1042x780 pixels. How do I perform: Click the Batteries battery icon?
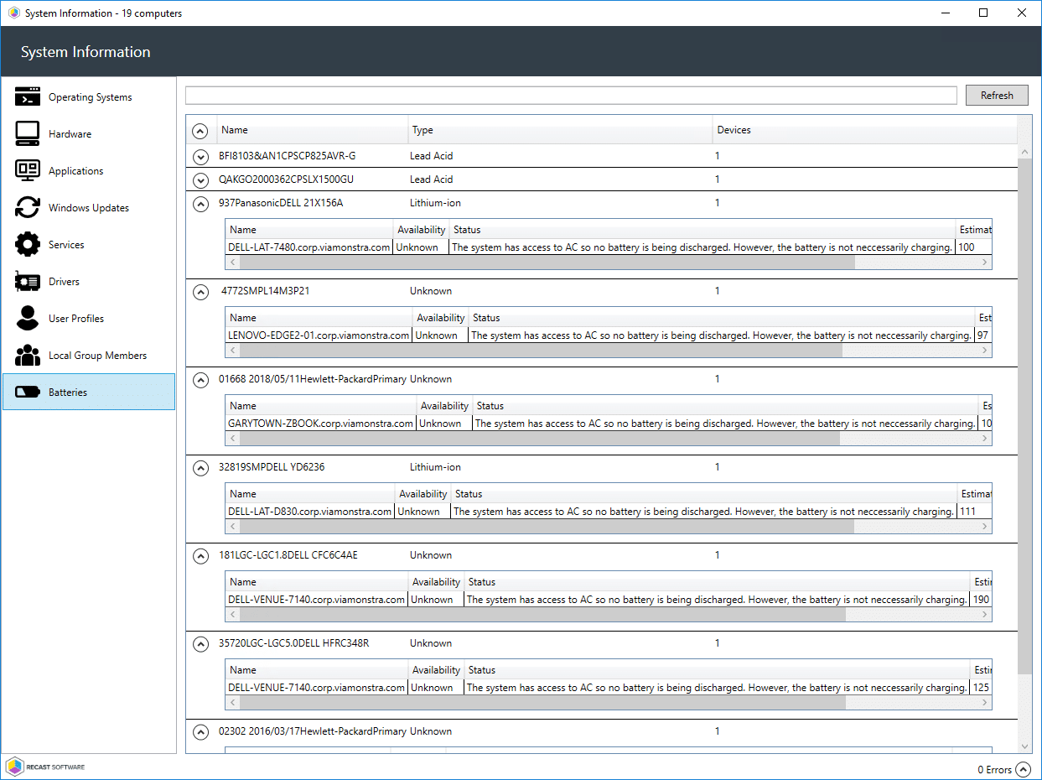pos(28,392)
